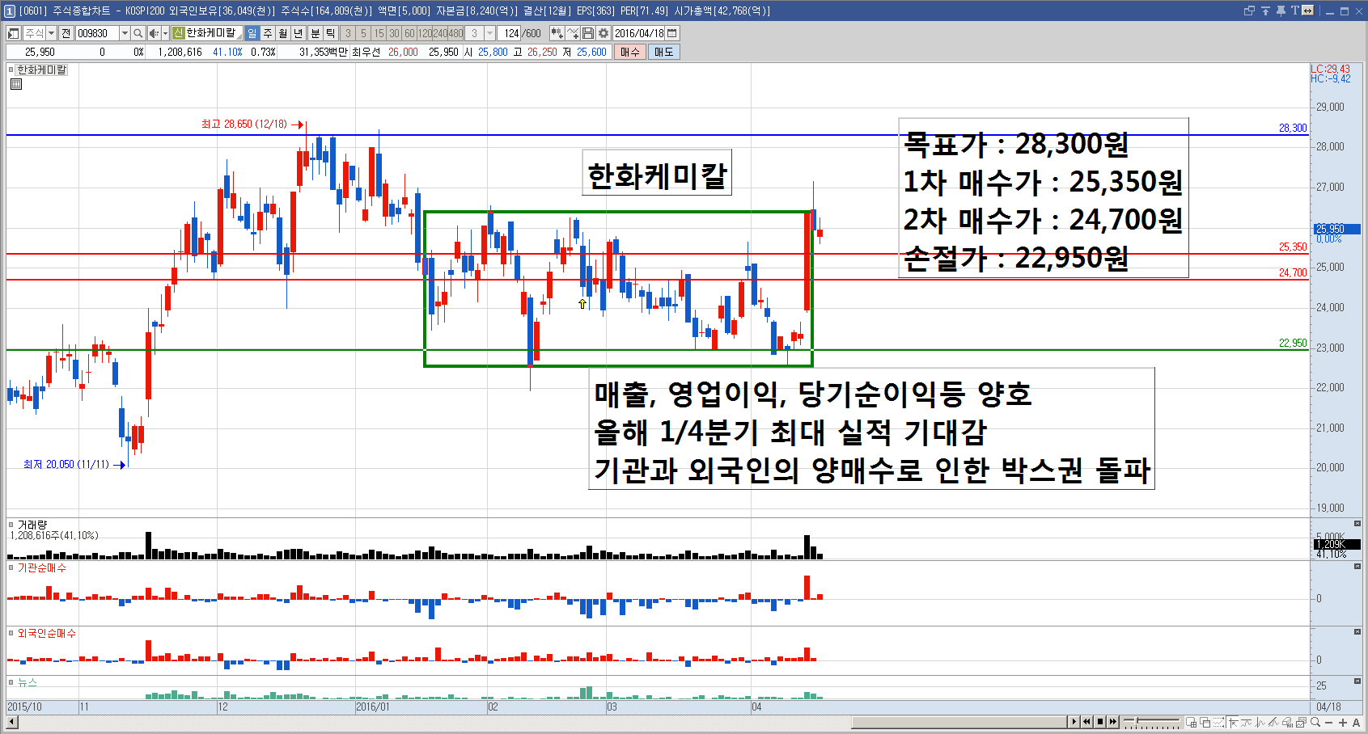Select the minute (분) chart tab

pyautogui.click(x=316, y=33)
